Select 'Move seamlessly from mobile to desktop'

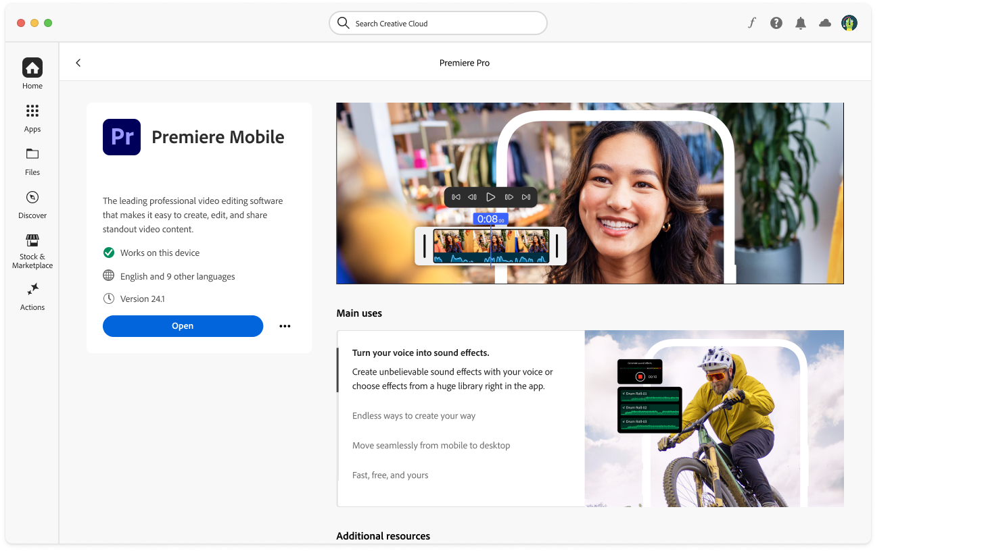431,446
